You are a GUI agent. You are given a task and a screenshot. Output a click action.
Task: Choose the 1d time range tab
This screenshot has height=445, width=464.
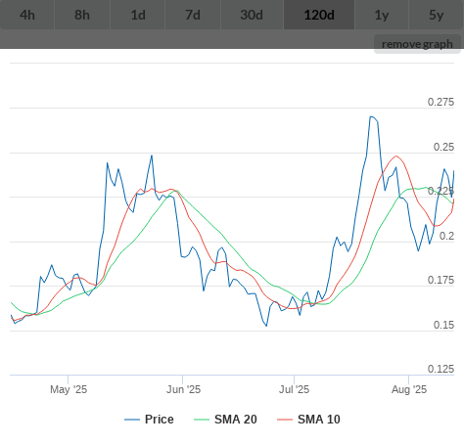click(138, 15)
